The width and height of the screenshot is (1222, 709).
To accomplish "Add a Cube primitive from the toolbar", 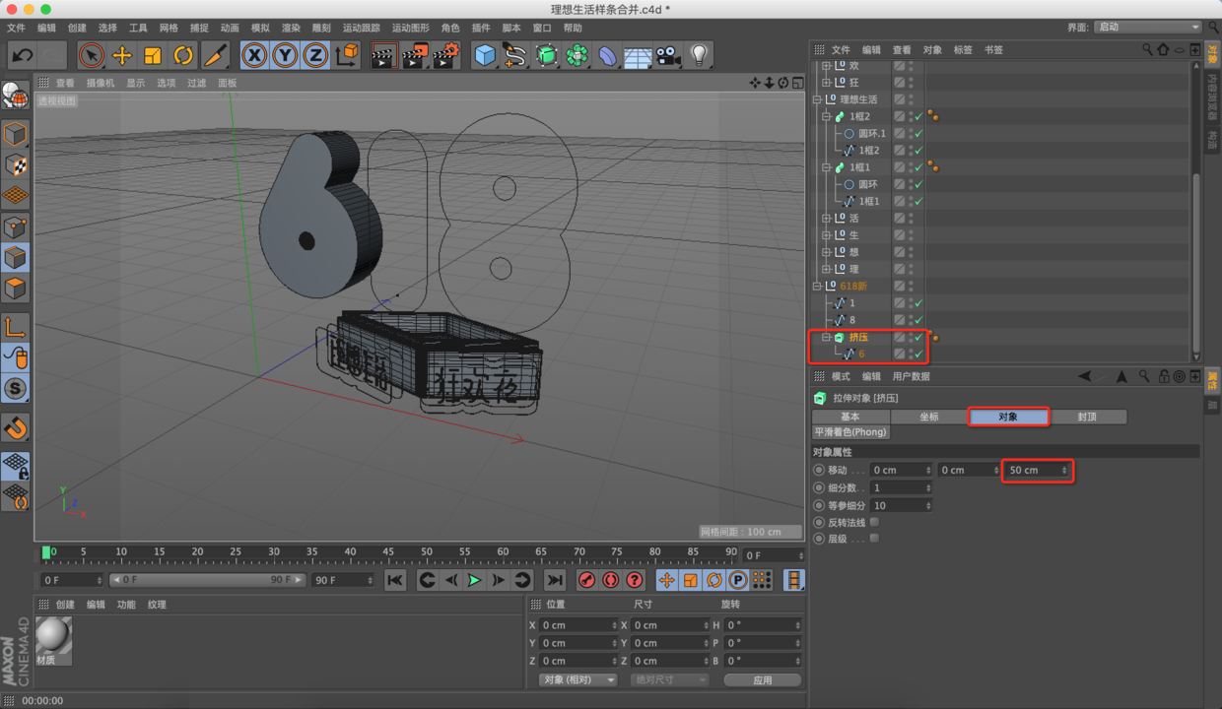I will click(x=485, y=55).
